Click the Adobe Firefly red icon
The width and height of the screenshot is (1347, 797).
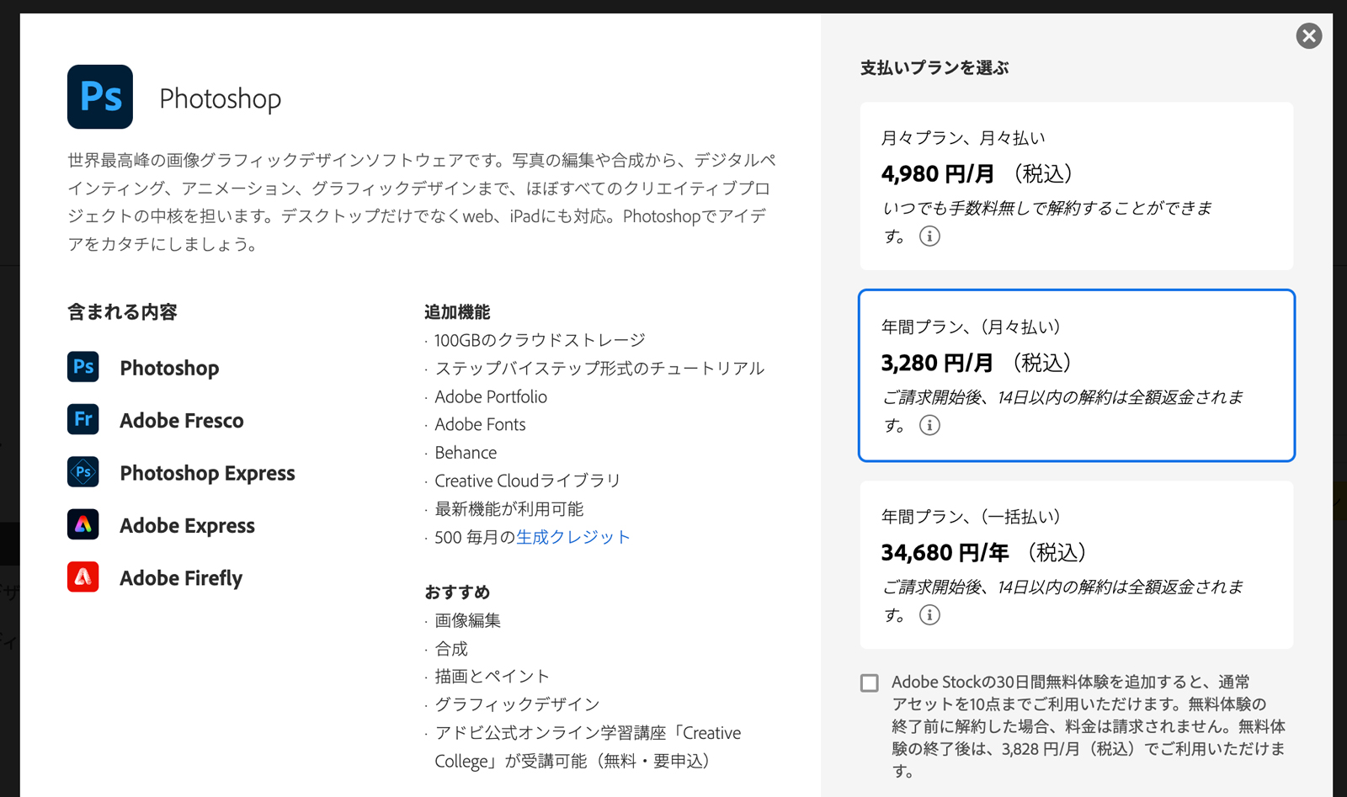[x=83, y=577]
